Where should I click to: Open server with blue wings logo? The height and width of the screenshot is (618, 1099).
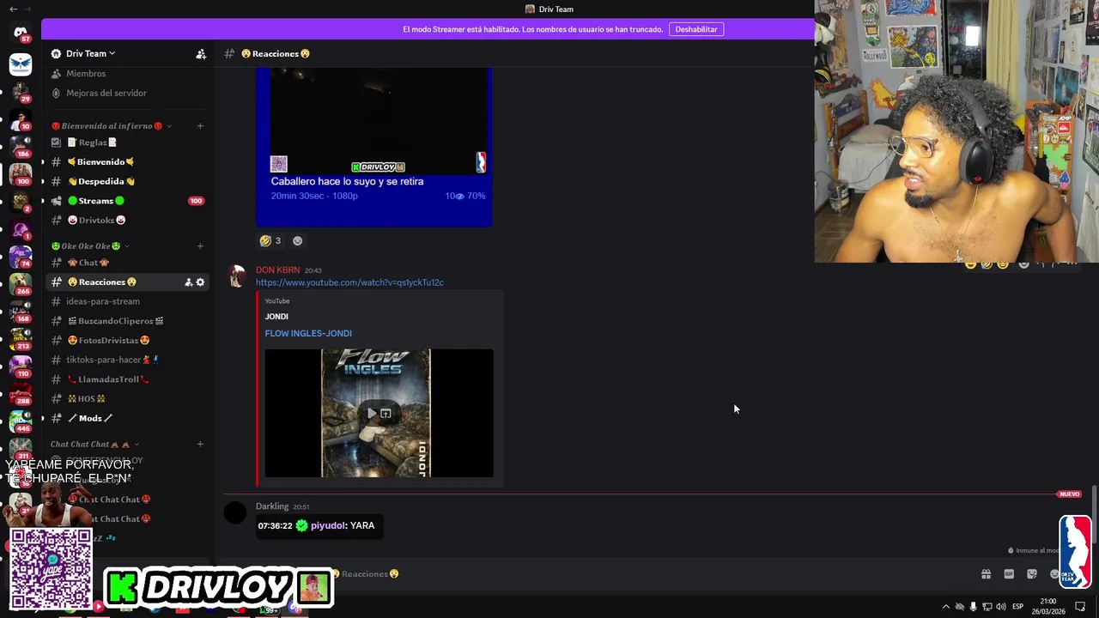21,64
